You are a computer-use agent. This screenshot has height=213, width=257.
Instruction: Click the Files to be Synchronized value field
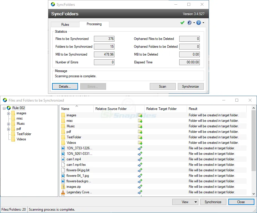(104, 39)
